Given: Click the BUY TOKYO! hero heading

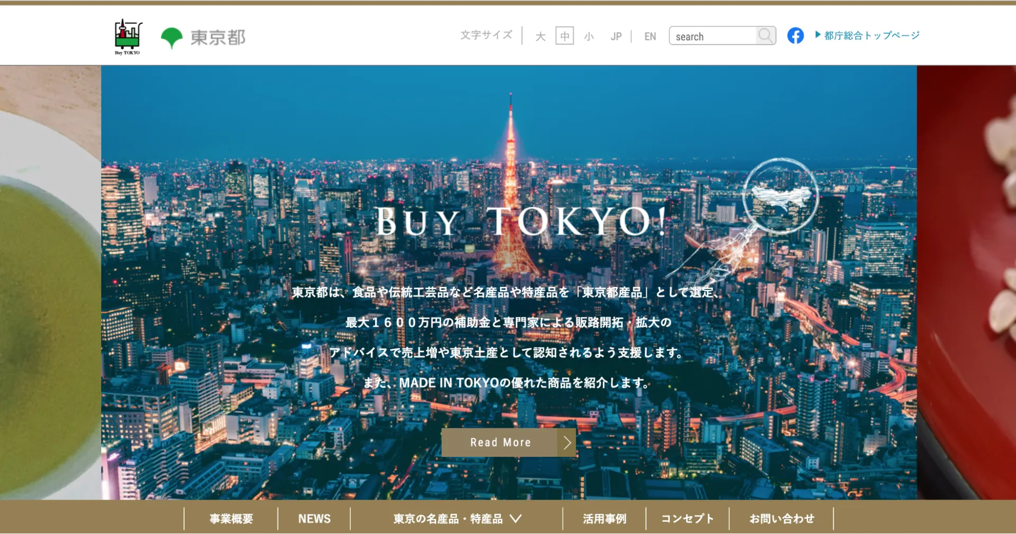Looking at the screenshot, I should [521, 221].
